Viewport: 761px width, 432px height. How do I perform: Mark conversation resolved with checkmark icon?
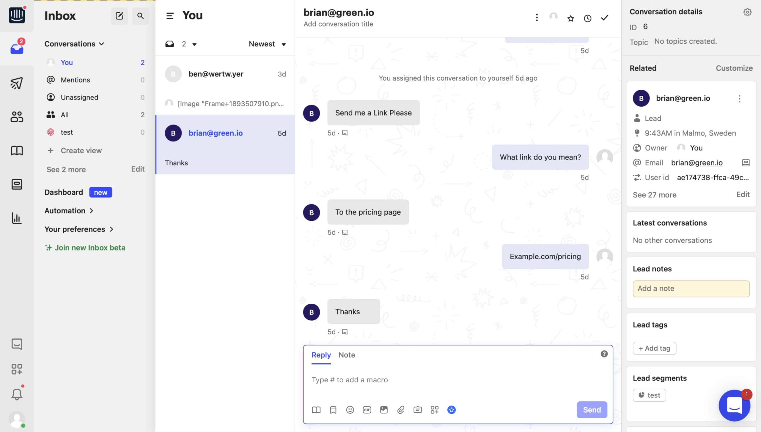click(605, 17)
